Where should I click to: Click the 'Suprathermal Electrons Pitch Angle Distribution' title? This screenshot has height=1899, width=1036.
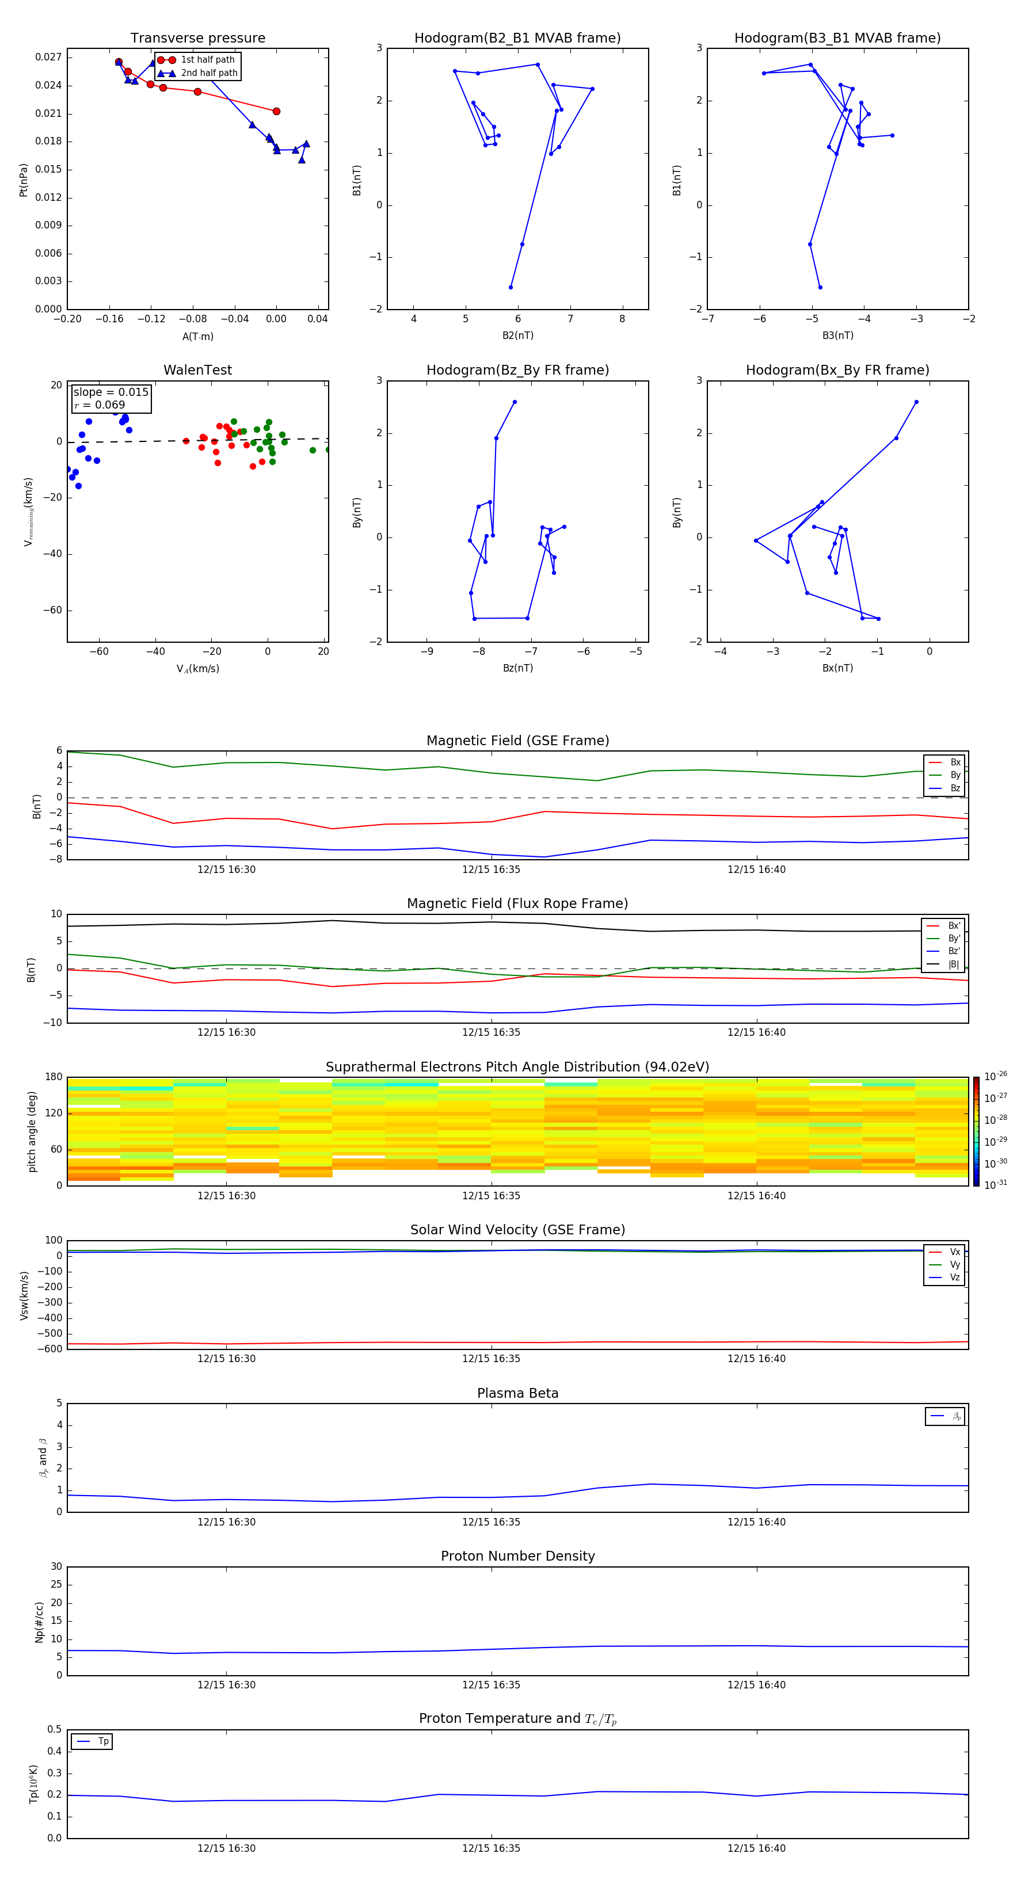pos(517,1067)
